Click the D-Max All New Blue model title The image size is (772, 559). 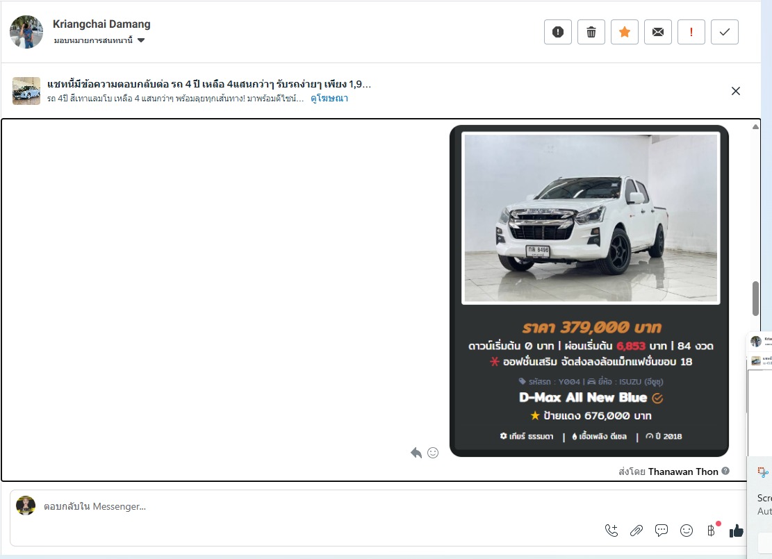(x=583, y=398)
